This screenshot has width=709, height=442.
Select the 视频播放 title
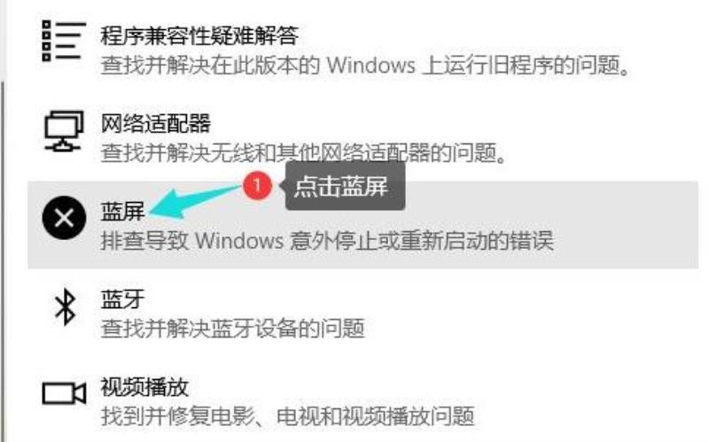[x=144, y=387]
